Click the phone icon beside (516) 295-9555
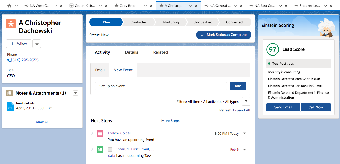The image size is (340, 164). (9, 60)
